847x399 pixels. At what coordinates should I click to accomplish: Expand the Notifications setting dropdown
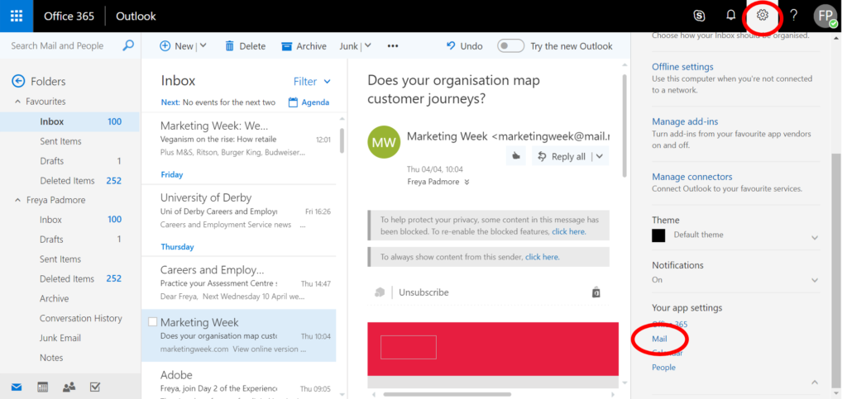pyautogui.click(x=815, y=280)
